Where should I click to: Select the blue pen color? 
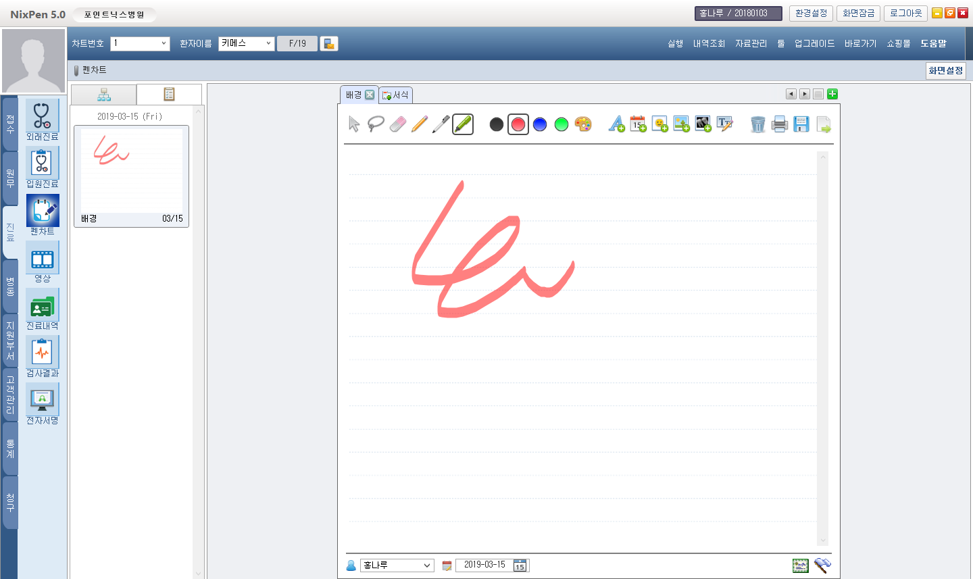[540, 124]
